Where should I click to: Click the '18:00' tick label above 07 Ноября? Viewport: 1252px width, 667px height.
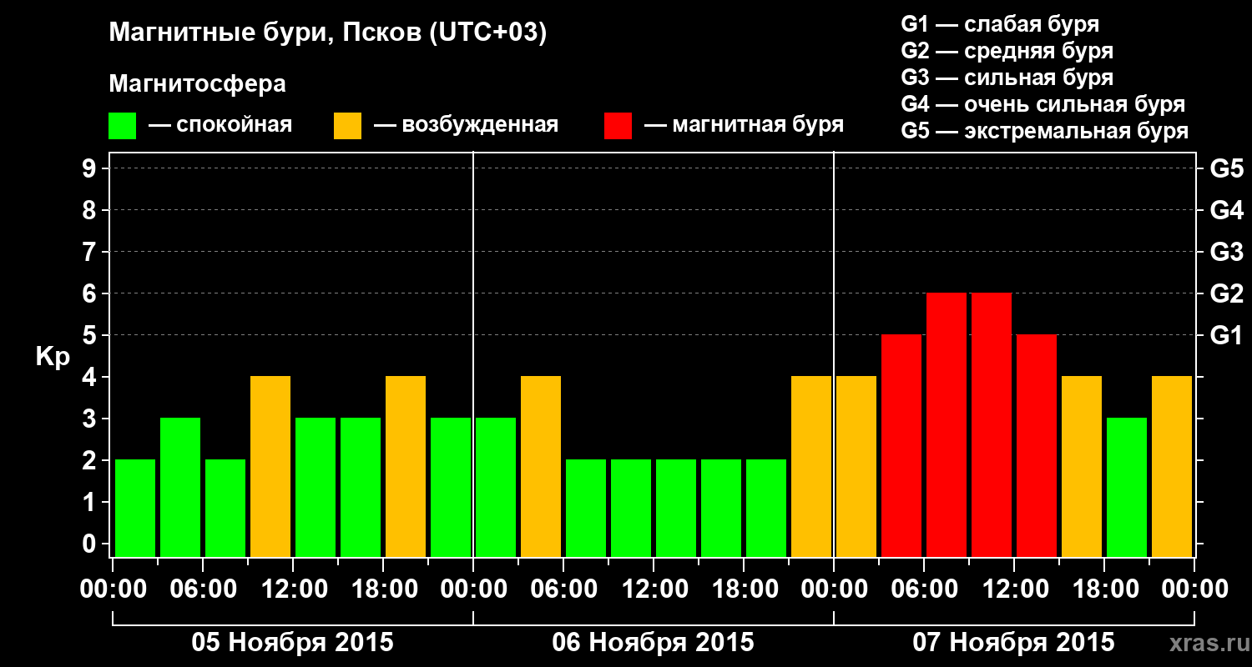point(1104,589)
